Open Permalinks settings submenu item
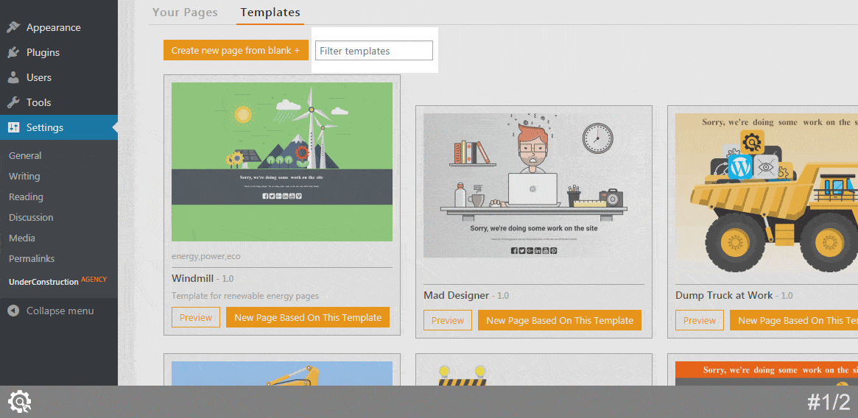858x418 pixels. click(x=32, y=258)
